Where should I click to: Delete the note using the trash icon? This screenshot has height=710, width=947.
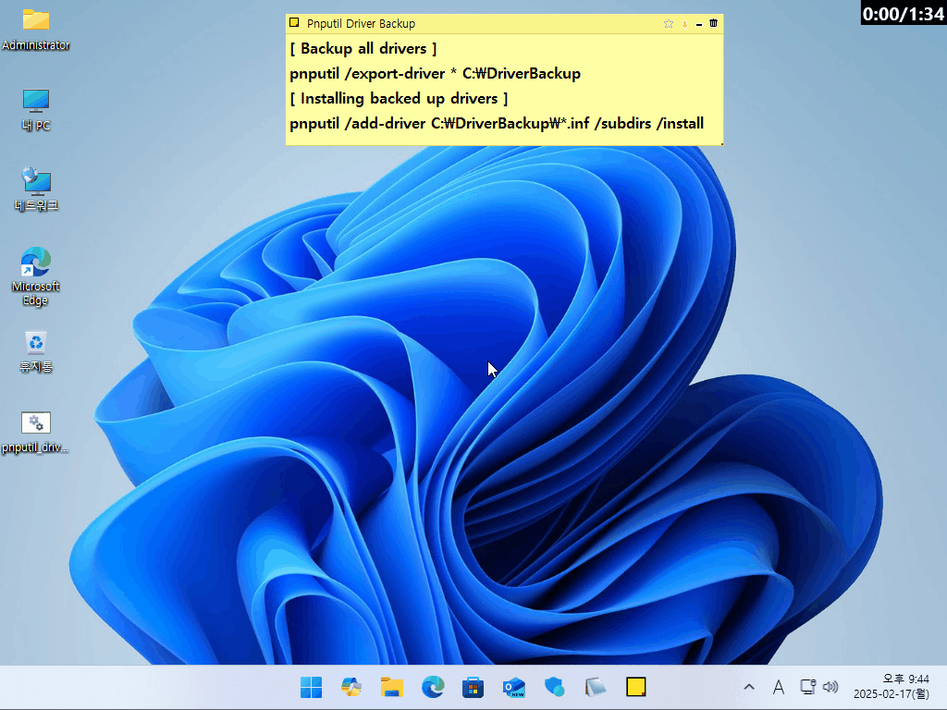713,23
